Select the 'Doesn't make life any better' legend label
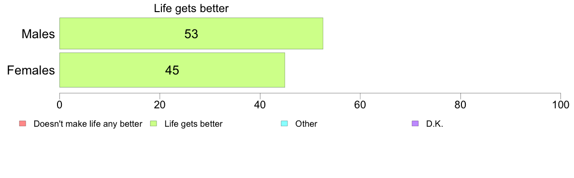Viewport: 574px width, 178px height. coord(87,124)
